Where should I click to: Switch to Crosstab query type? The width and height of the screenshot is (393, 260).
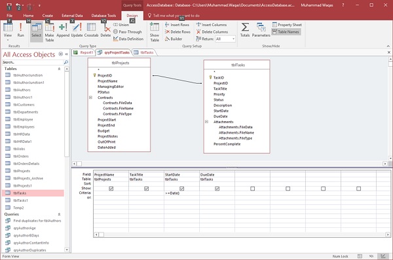(91, 30)
